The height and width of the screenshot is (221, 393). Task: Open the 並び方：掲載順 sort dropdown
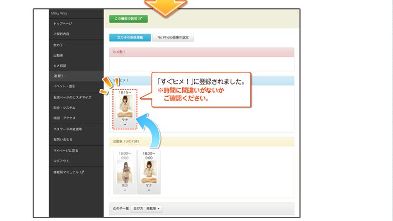pos(147,208)
